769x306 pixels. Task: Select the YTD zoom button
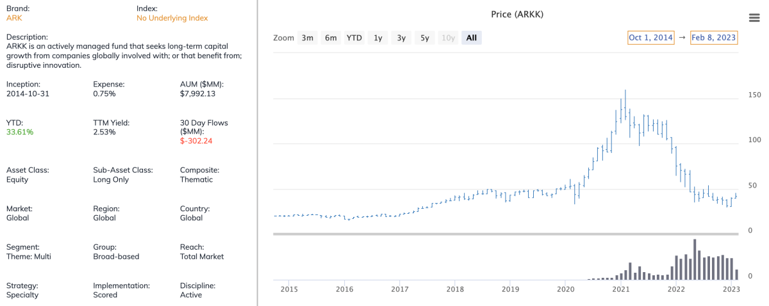(354, 38)
